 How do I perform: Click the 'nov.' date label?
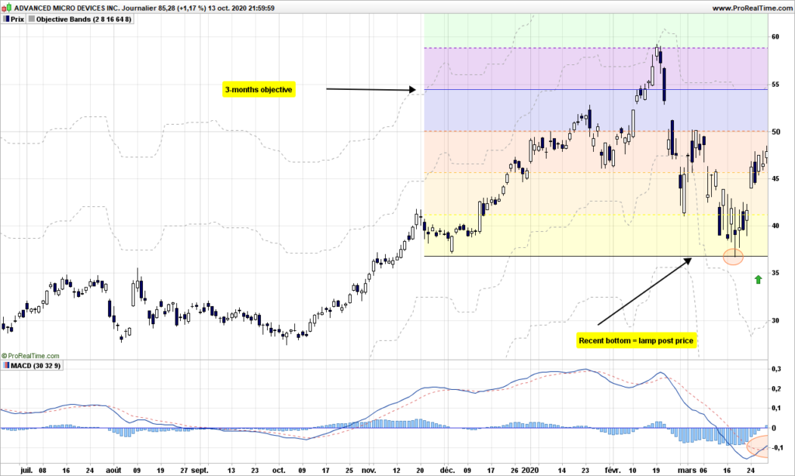click(369, 470)
